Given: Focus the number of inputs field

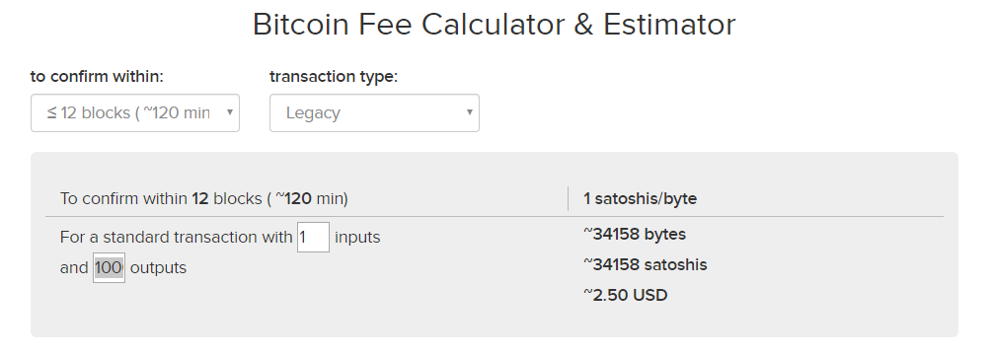Looking at the screenshot, I should (313, 237).
